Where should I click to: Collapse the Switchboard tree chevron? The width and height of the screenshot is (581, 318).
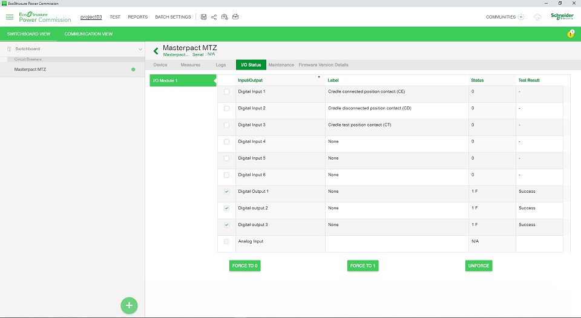click(140, 49)
